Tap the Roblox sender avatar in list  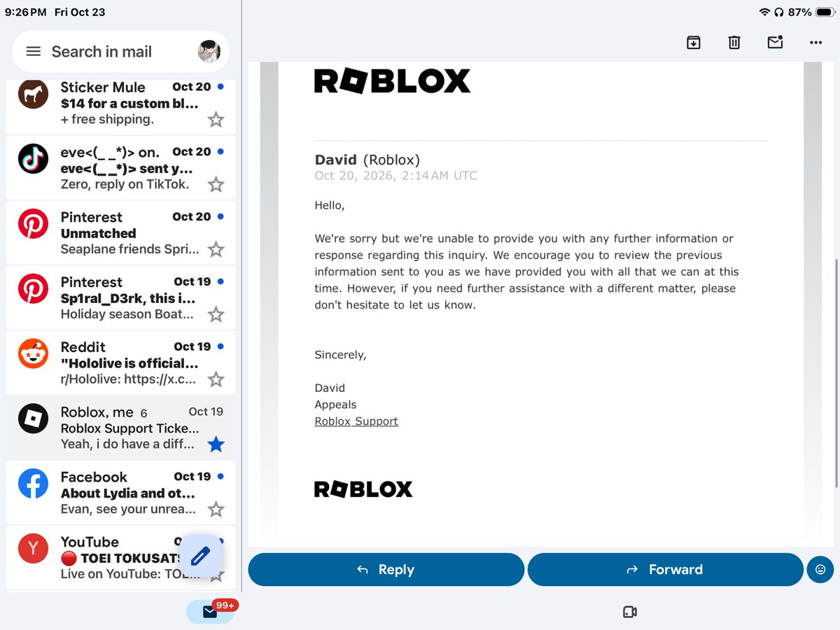(33, 419)
